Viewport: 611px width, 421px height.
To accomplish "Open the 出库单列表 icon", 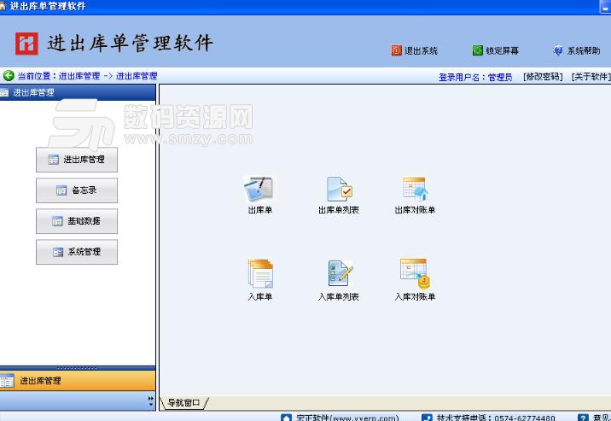I will point(339,189).
